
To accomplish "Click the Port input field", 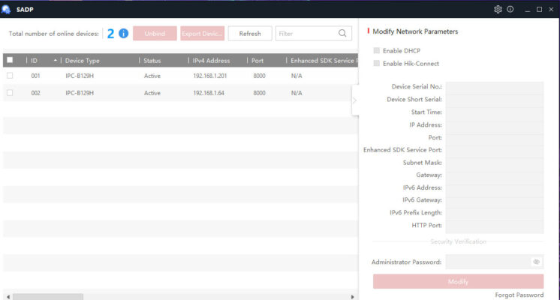I will 495,138.
